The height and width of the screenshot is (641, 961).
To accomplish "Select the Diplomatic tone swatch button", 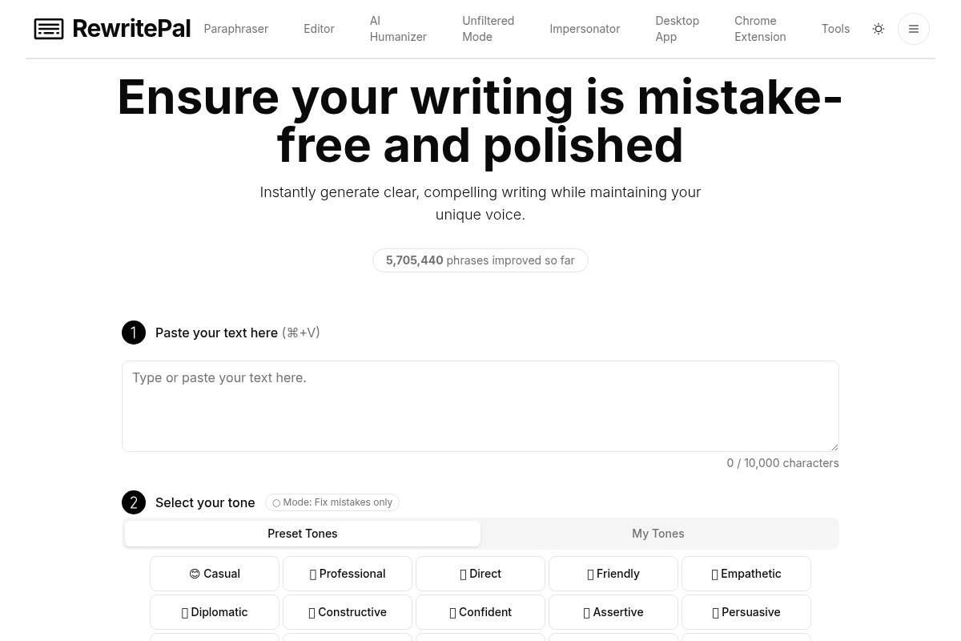I will [214, 611].
